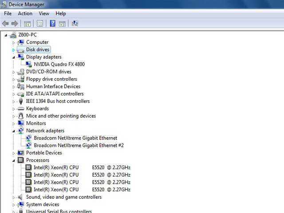Click the Keyboards category icon
Image resolution: width=284 pixels, height=213 pixels.
coord(21,109)
